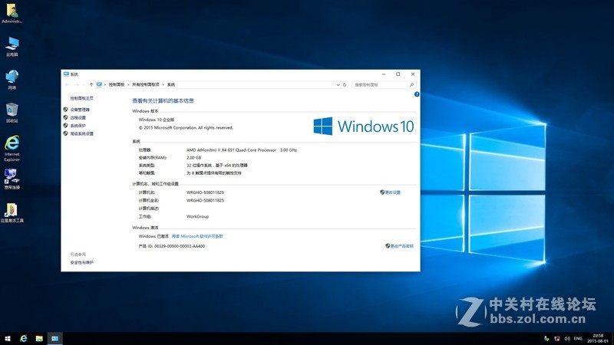Open 控制面板主页 link in the sidebar
Viewport: 614px width, 345px height.
point(82,98)
